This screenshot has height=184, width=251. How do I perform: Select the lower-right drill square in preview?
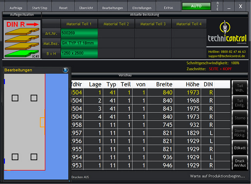point(34,157)
